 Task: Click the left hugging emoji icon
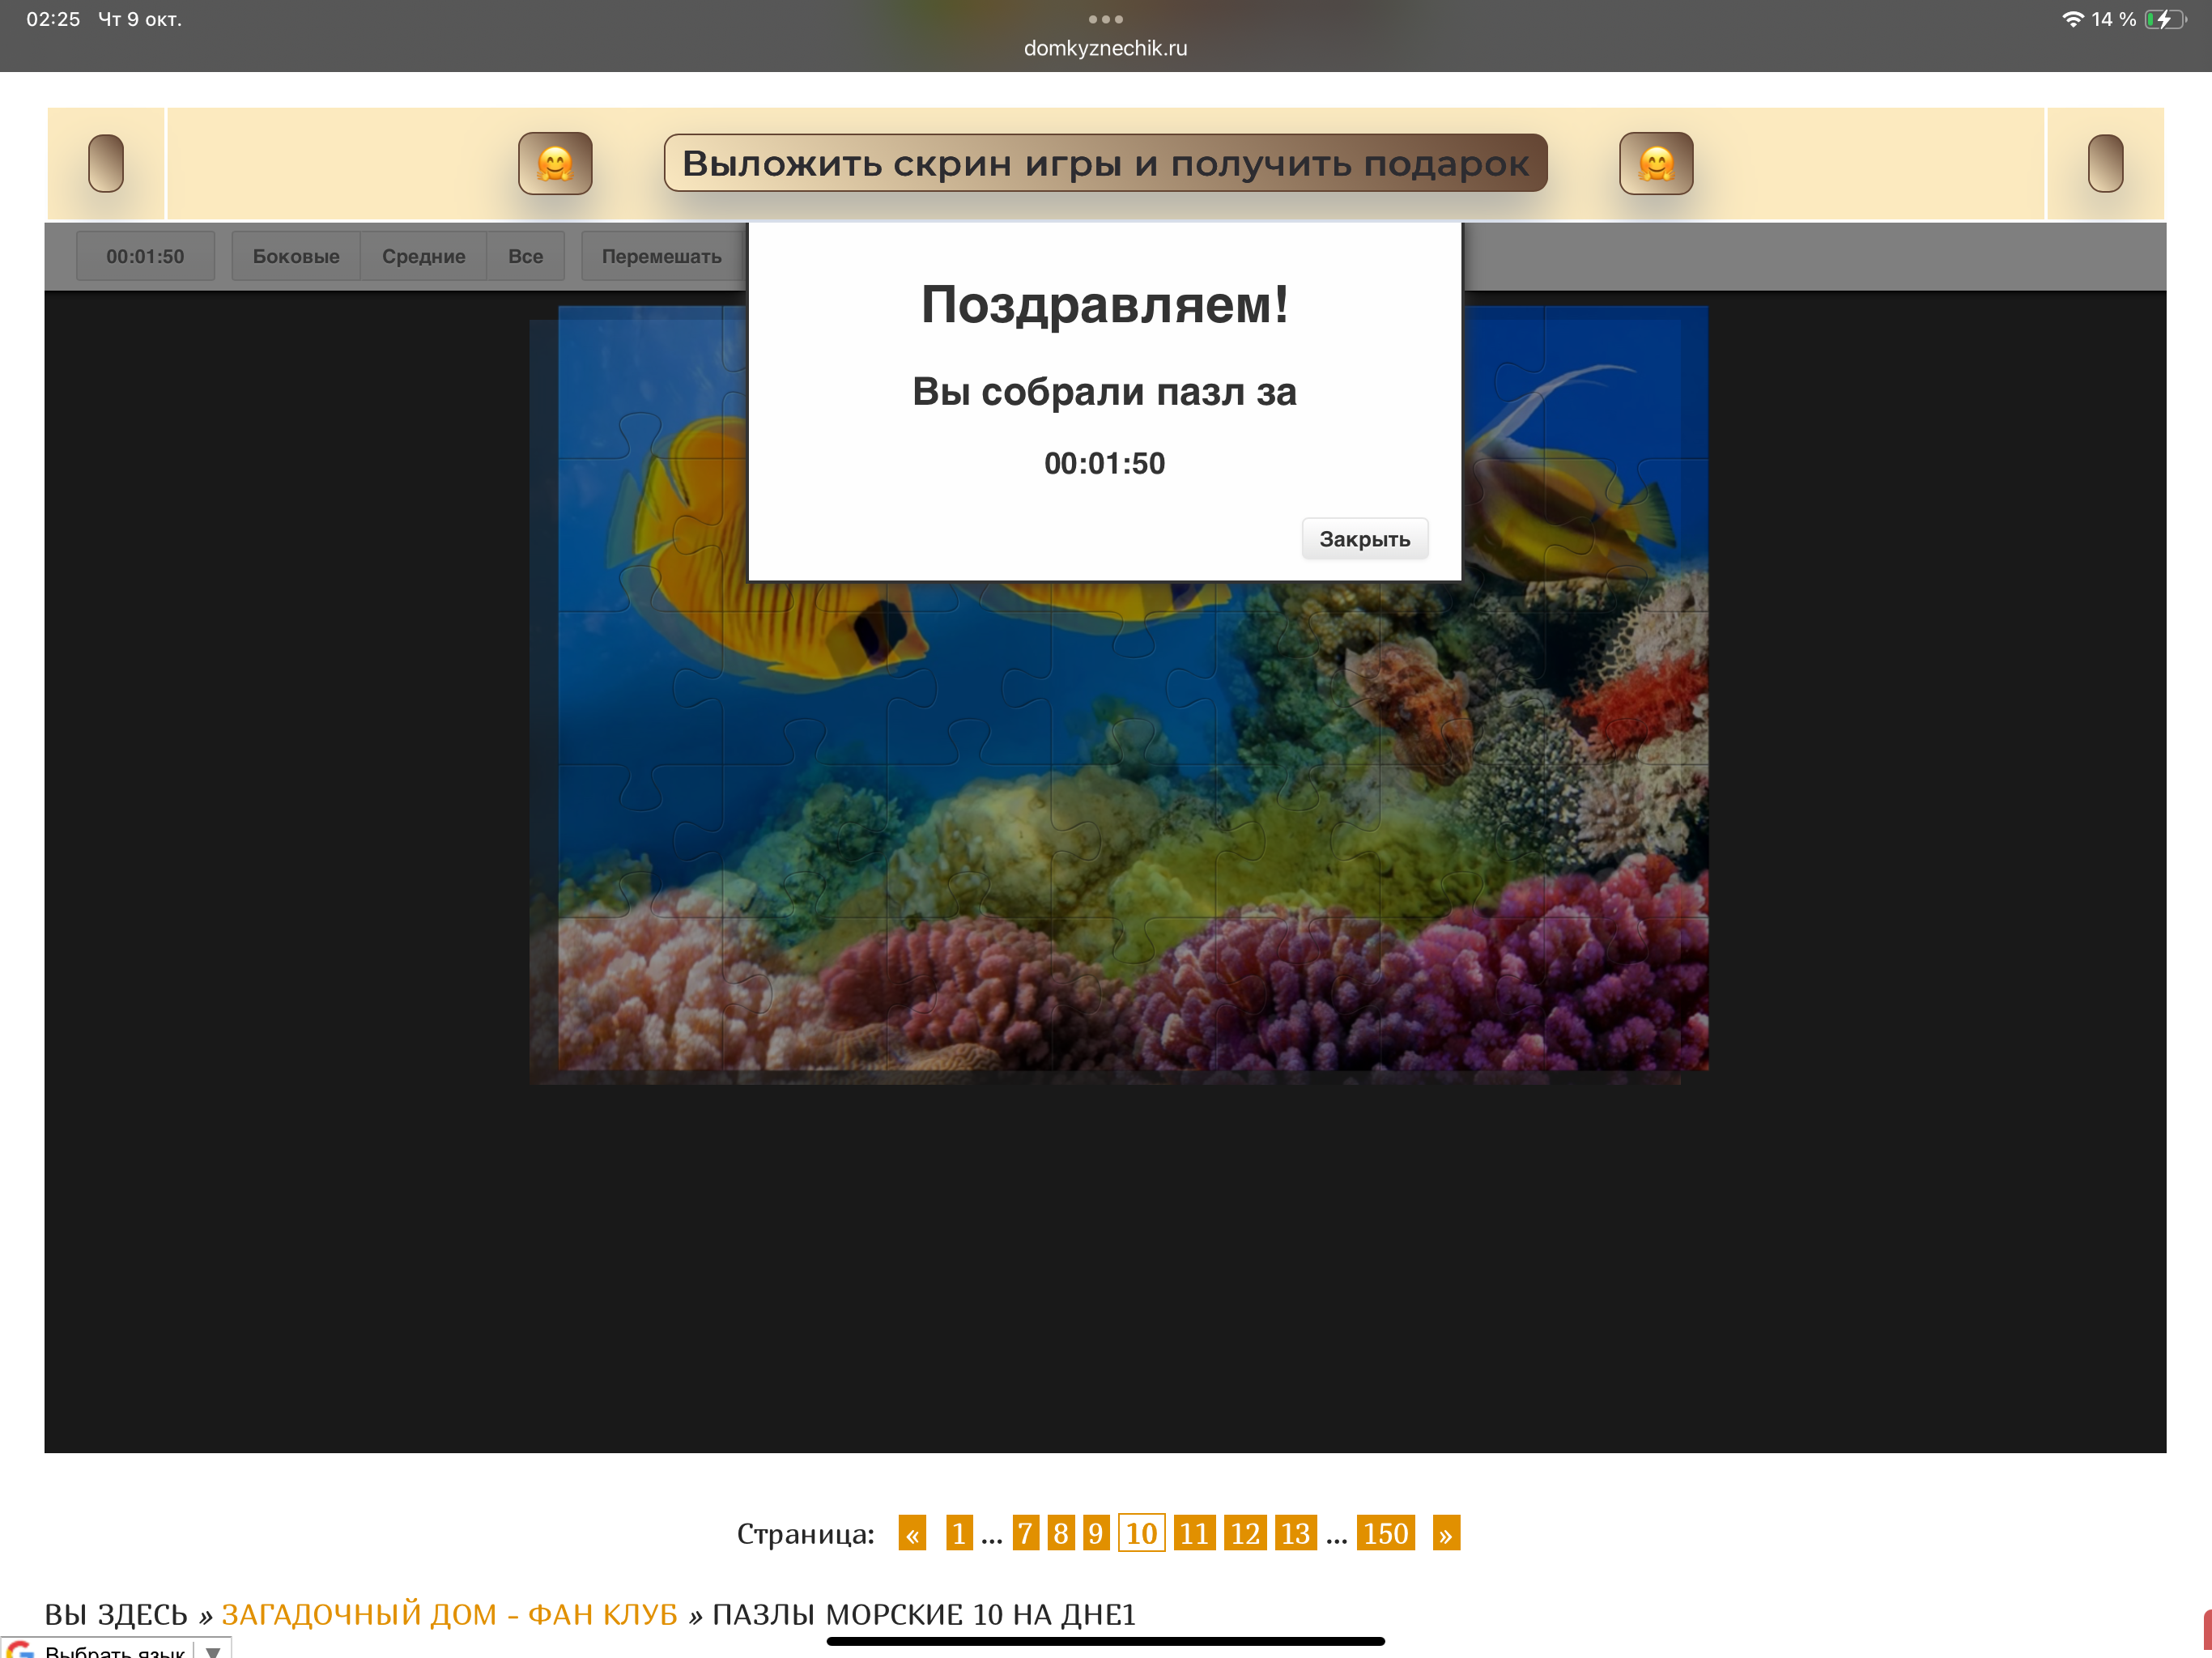coord(555,163)
